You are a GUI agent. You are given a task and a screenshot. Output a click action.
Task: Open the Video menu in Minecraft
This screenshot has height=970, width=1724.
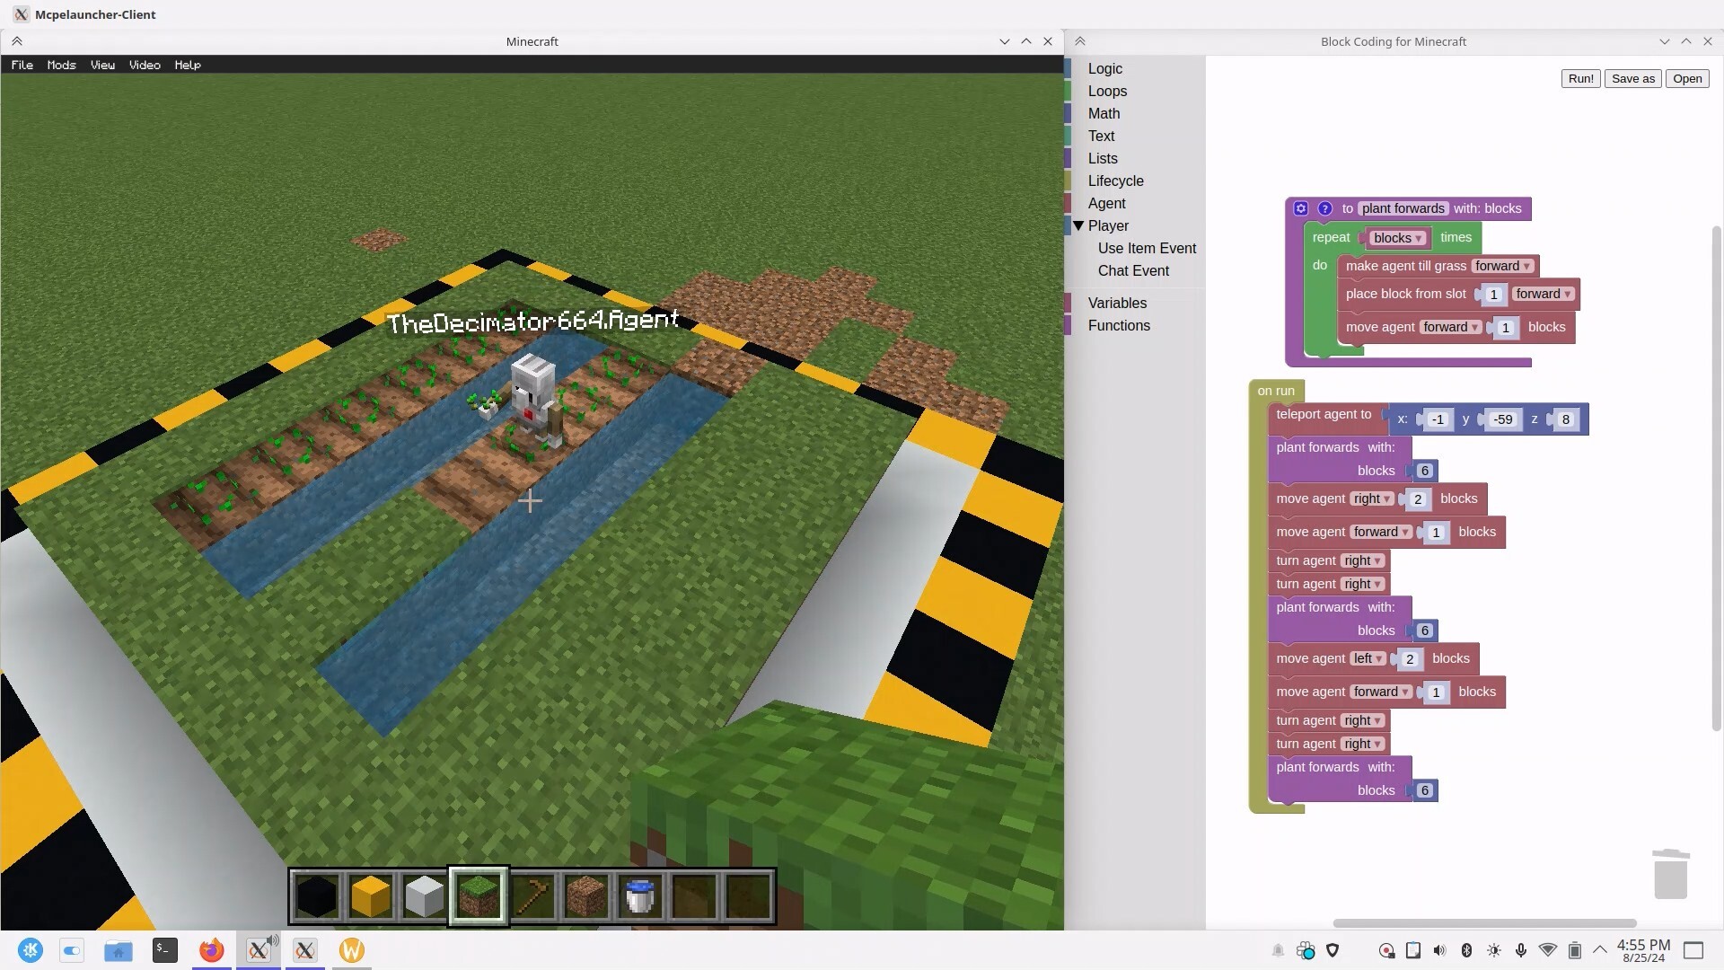tap(144, 65)
